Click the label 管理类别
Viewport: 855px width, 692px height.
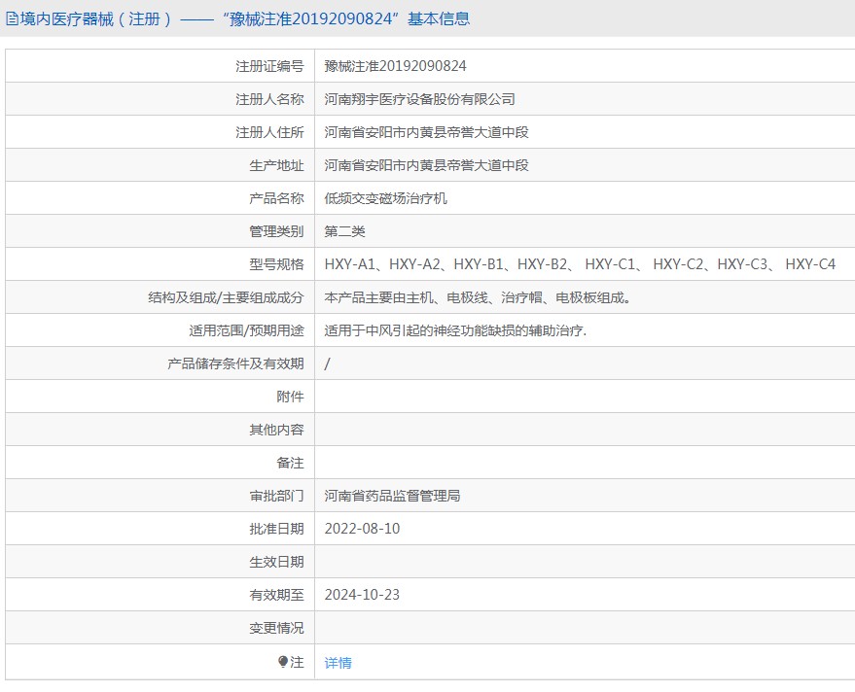[276, 231]
